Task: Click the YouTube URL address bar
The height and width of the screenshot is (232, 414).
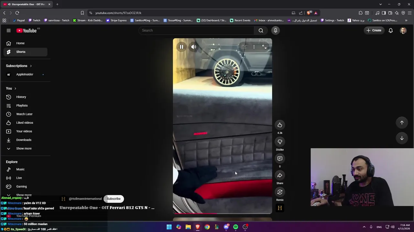Action: [191, 13]
